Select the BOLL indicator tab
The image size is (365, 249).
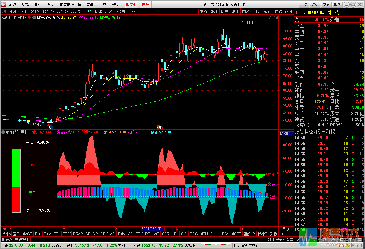[215, 234]
